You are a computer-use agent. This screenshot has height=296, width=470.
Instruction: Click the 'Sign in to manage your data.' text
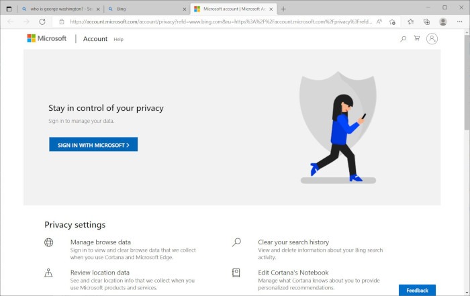coord(81,121)
